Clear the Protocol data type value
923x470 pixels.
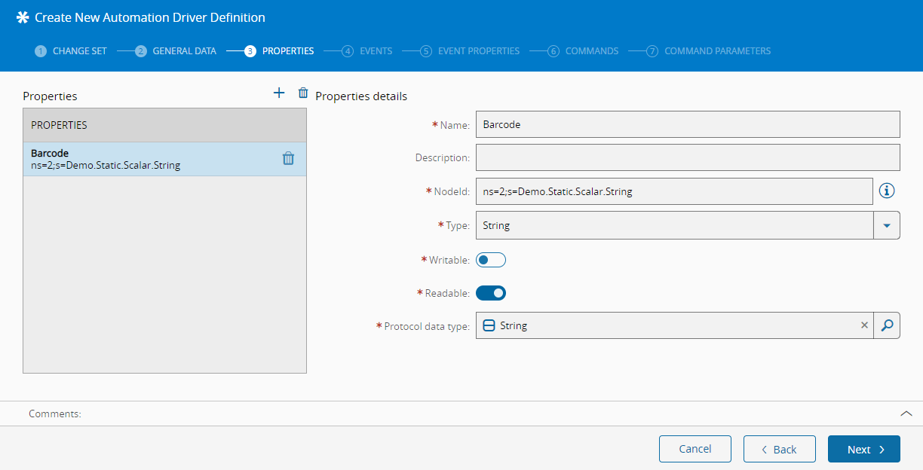(864, 325)
